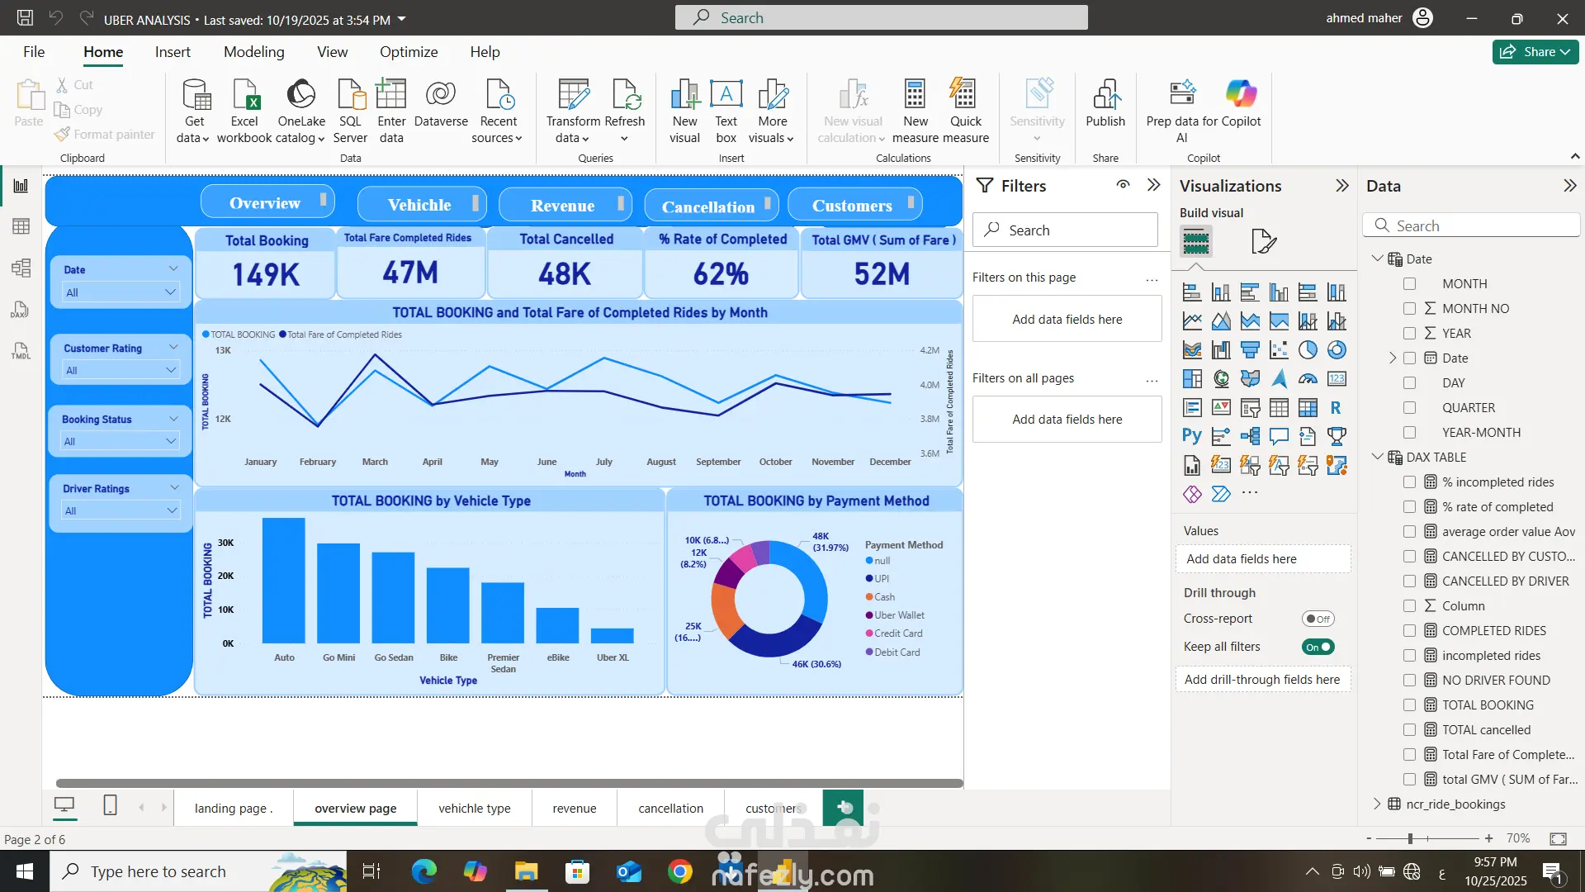
Task: Add a new report page
Action: point(843,807)
